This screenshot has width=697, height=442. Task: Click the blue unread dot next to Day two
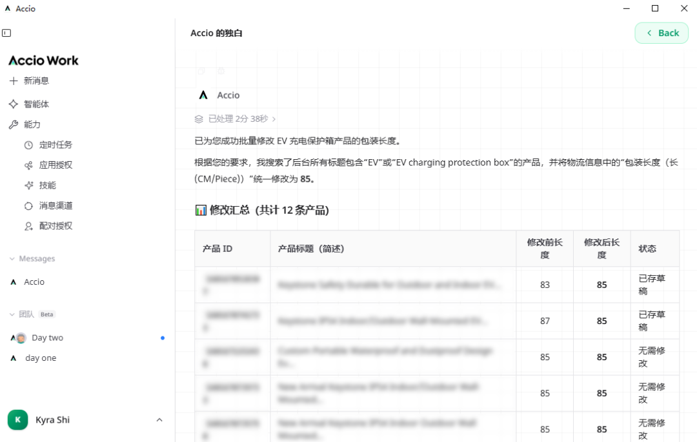(163, 337)
